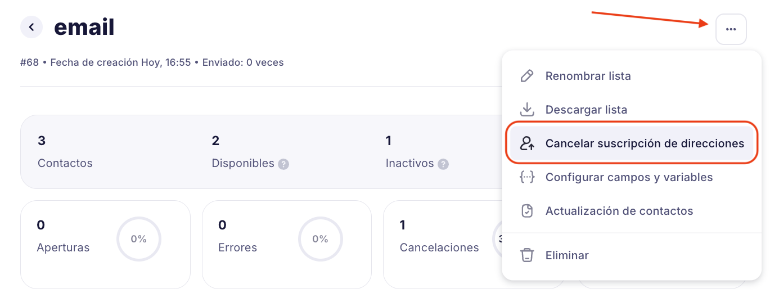Viewport: 779px width, 302px height.
Task: Click help icon next to Inactivos
Action: pyautogui.click(x=443, y=164)
